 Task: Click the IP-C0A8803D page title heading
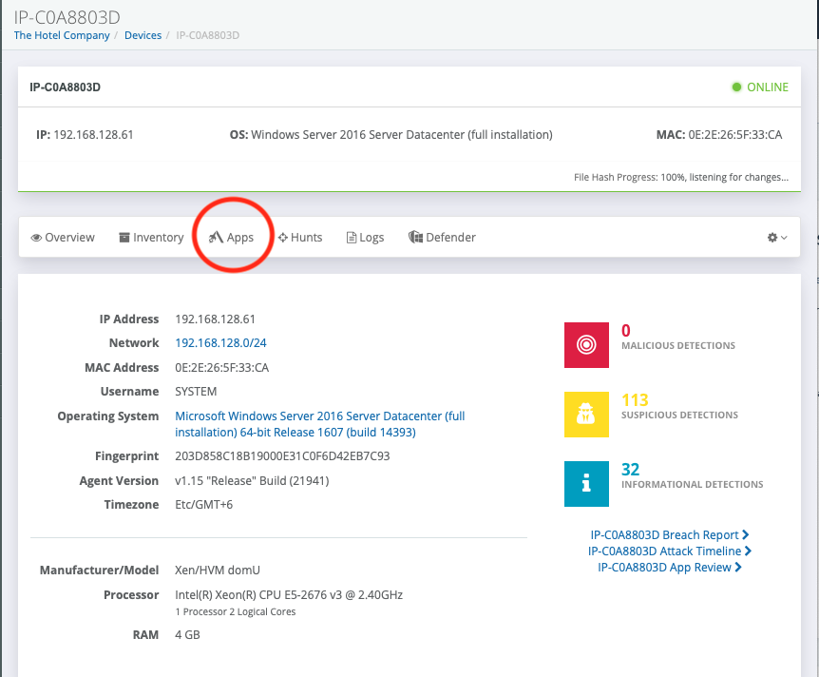(x=67, y=17)
